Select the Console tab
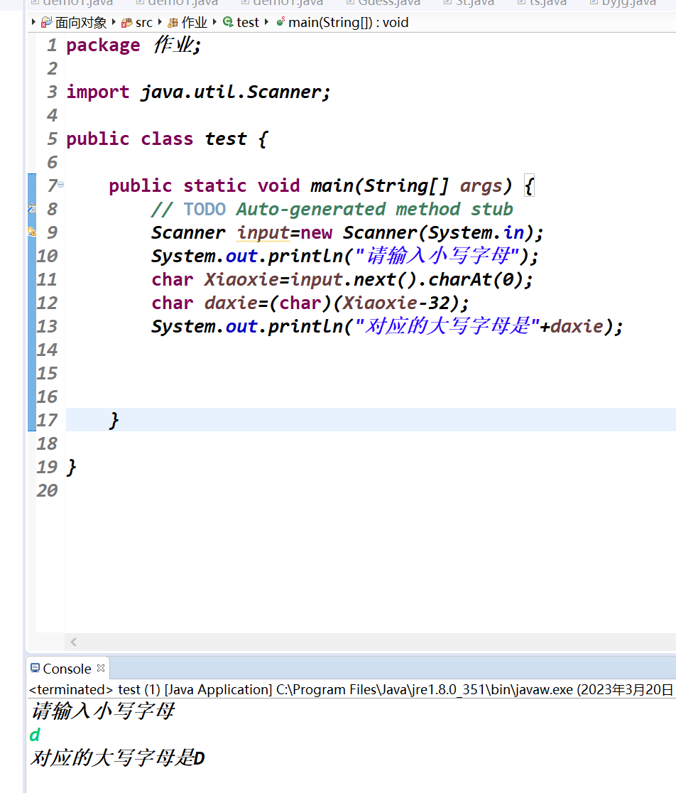Image resolution: width=676 pixels, height=793 pixels. point(67,669)
